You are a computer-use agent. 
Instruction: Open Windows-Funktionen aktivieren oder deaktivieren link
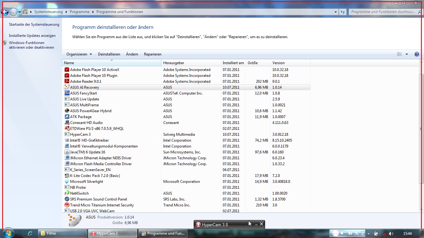point(31,45)
